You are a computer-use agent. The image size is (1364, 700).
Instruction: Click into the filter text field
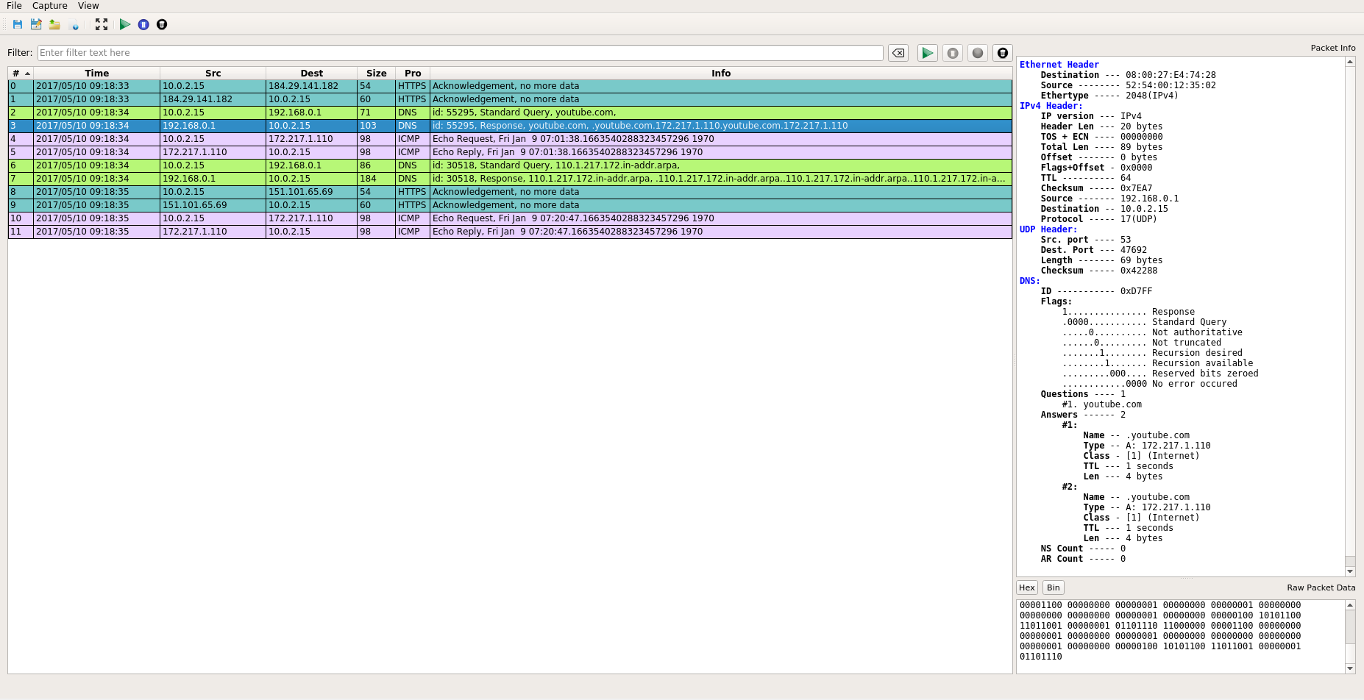click(461, 53)
